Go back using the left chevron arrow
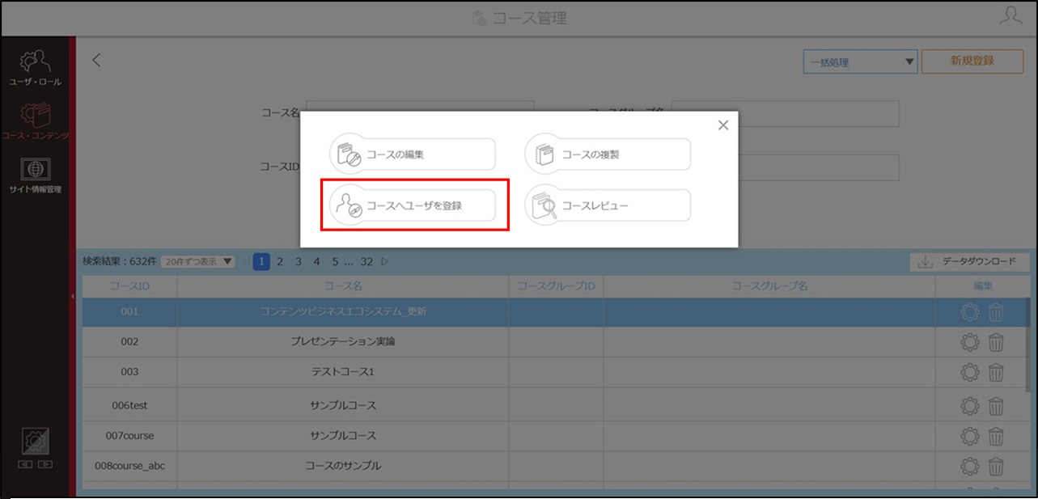Screen dimensions: 1038x499 pyautogui.click(x=96, y=60)
